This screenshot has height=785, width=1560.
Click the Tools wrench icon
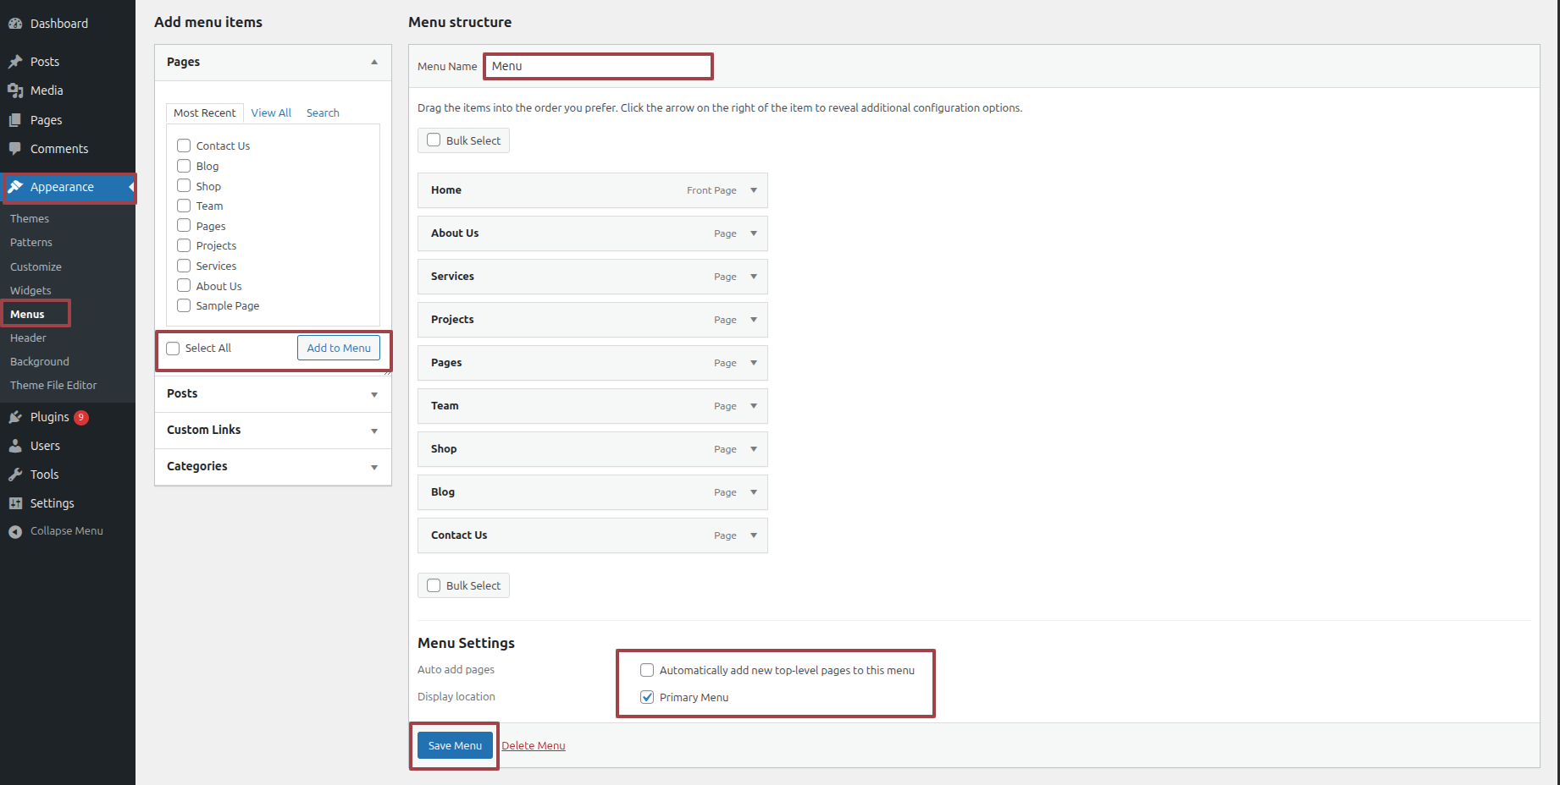pos(15,475)
